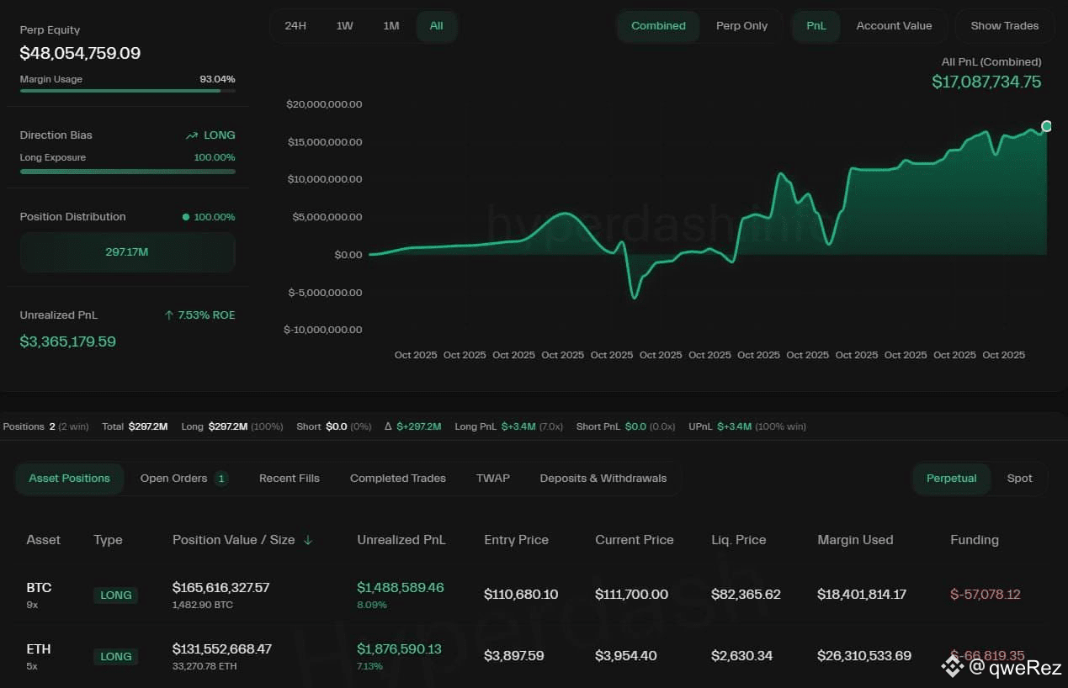
Task: Click the Show Trades button
Action: pyautogui.click(x=1005, y=26)
